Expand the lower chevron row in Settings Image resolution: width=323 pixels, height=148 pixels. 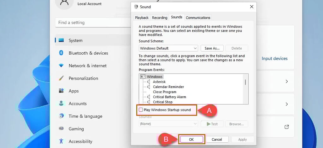click(286, 104)
